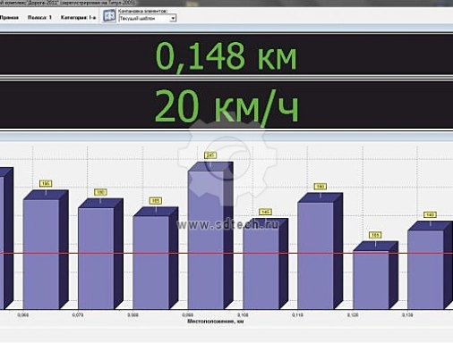
Task: Open the 'Компоновка элементов' dropdown arrow
Action: click(x=173, y=19)
